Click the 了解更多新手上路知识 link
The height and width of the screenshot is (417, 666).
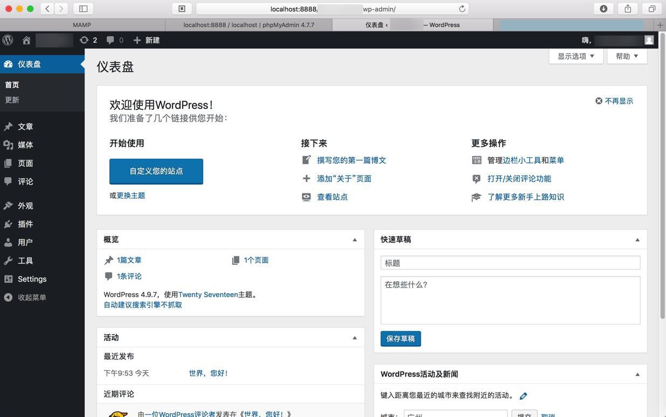pos(526,197)
